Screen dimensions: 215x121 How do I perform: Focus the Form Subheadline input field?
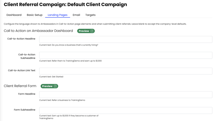pos(126,110)
